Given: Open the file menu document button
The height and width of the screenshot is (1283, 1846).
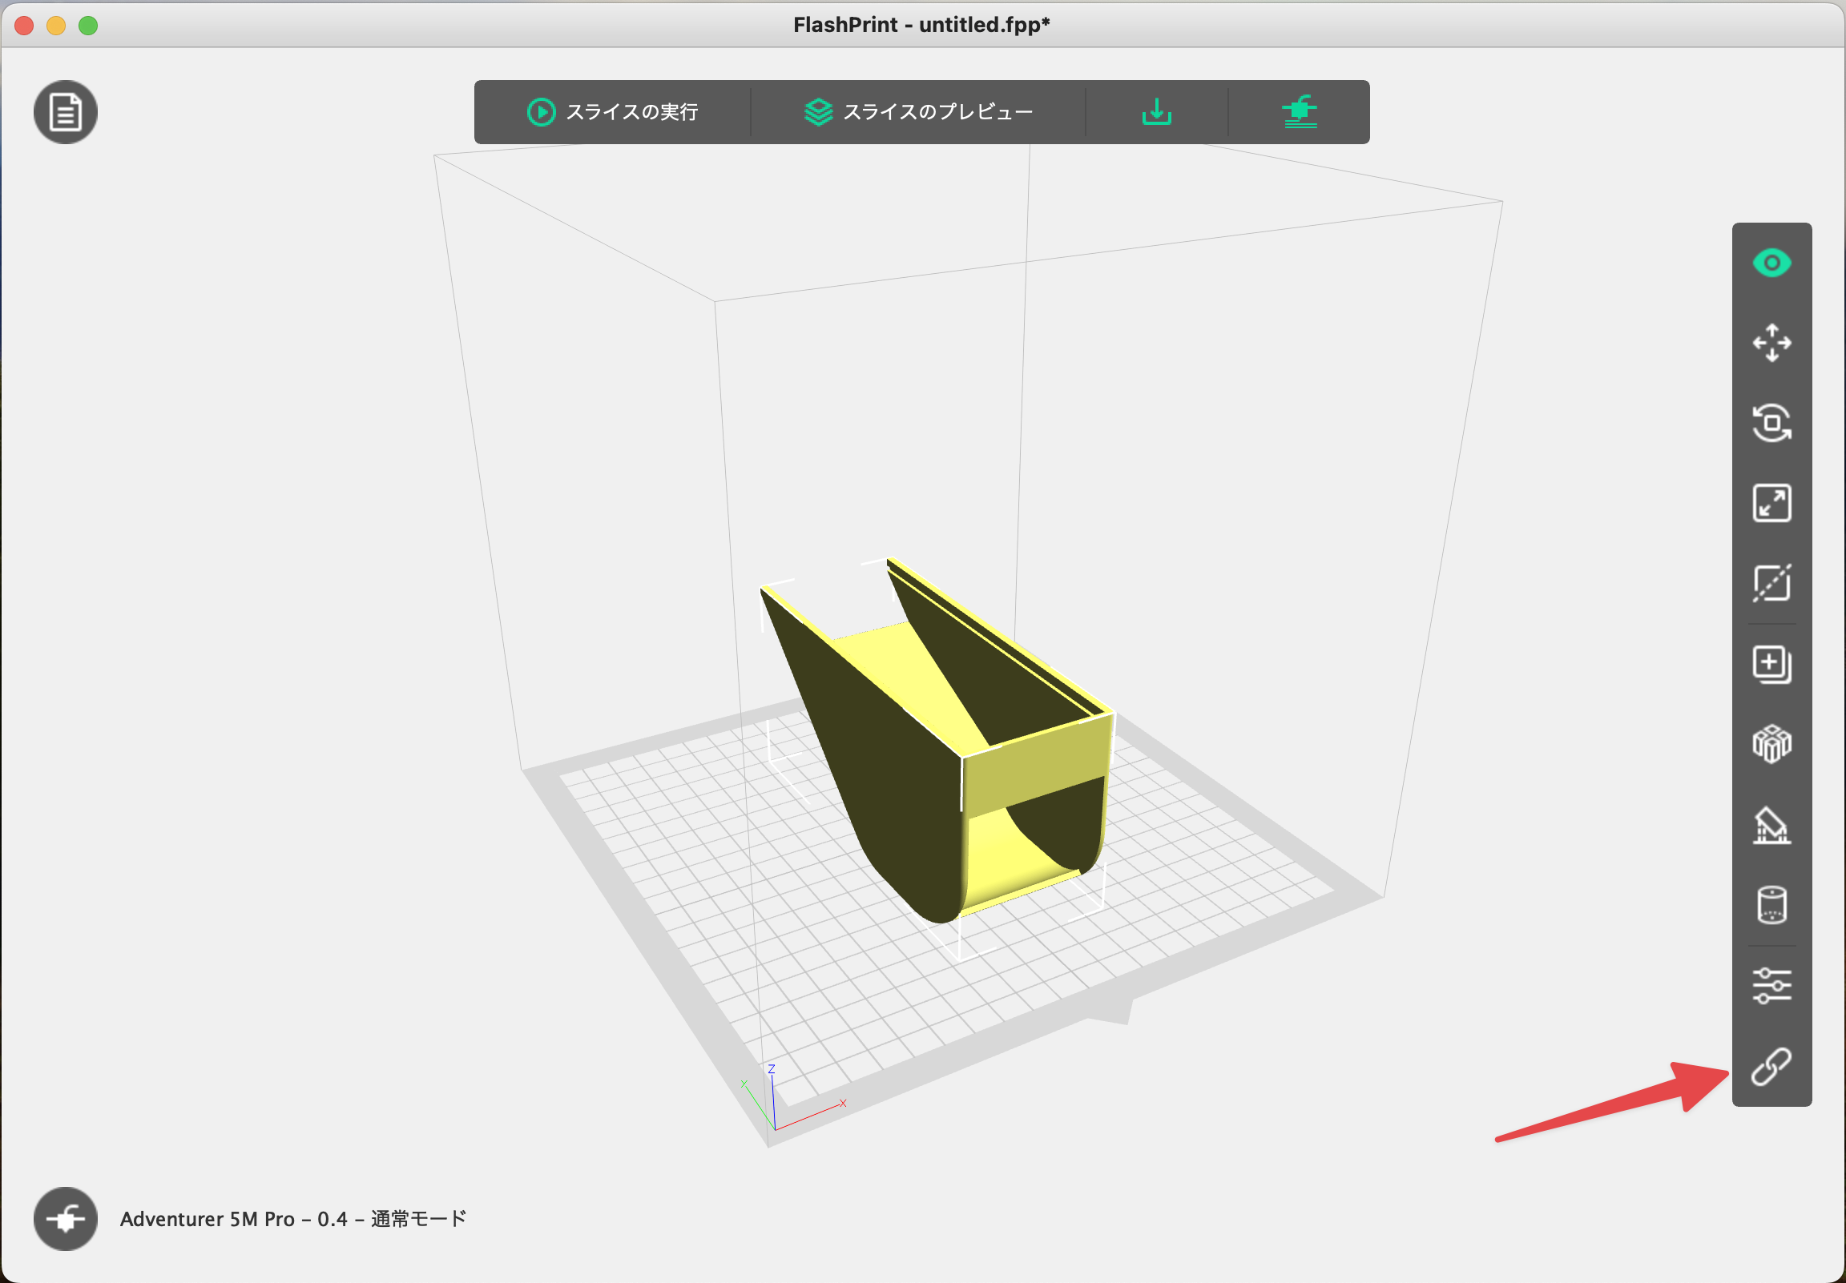Looking at the screenshot, I should pos(65,112).
